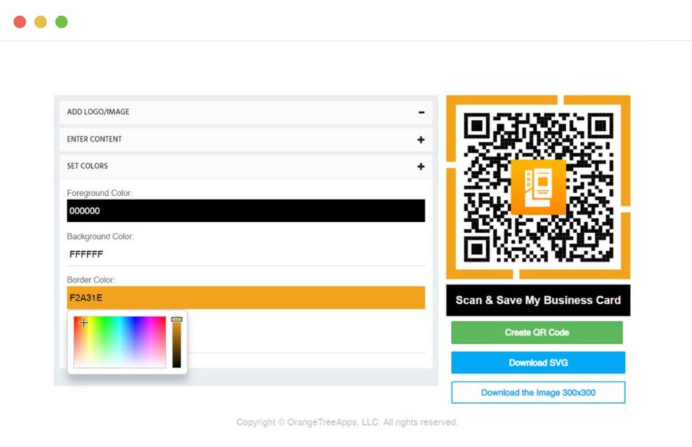692x447 pixels.
Task: Click the brightness slider handle
Action: click(176, 319)
